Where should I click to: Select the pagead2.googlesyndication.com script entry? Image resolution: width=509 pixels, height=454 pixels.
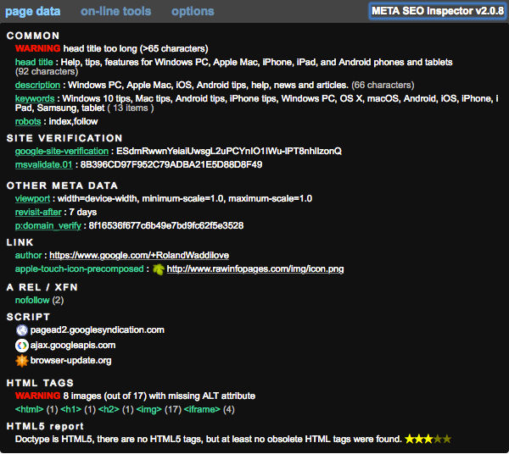[x=98, y=329]
